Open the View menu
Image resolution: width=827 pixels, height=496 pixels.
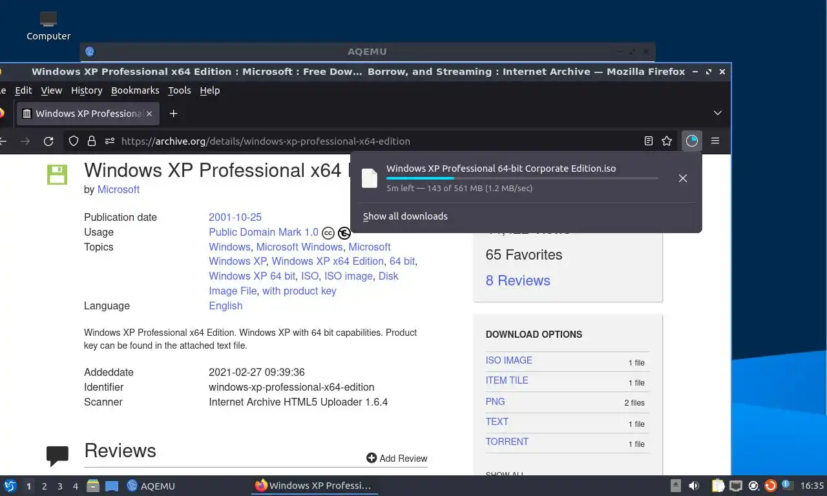click(51, 90)
